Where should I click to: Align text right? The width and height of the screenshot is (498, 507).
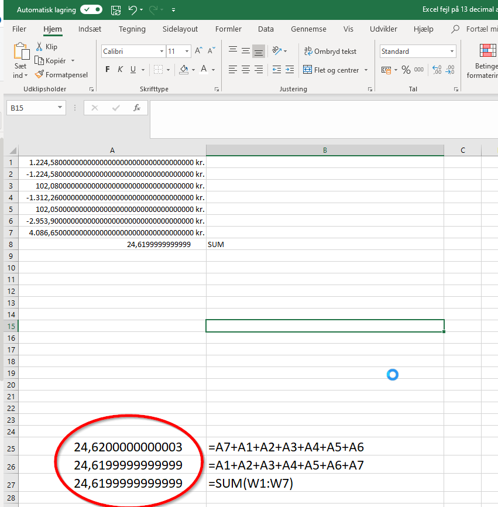coord(259,70)
